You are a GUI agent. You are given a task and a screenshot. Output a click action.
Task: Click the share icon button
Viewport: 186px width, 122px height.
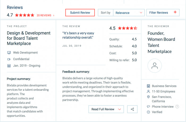(x=132, y=109)
